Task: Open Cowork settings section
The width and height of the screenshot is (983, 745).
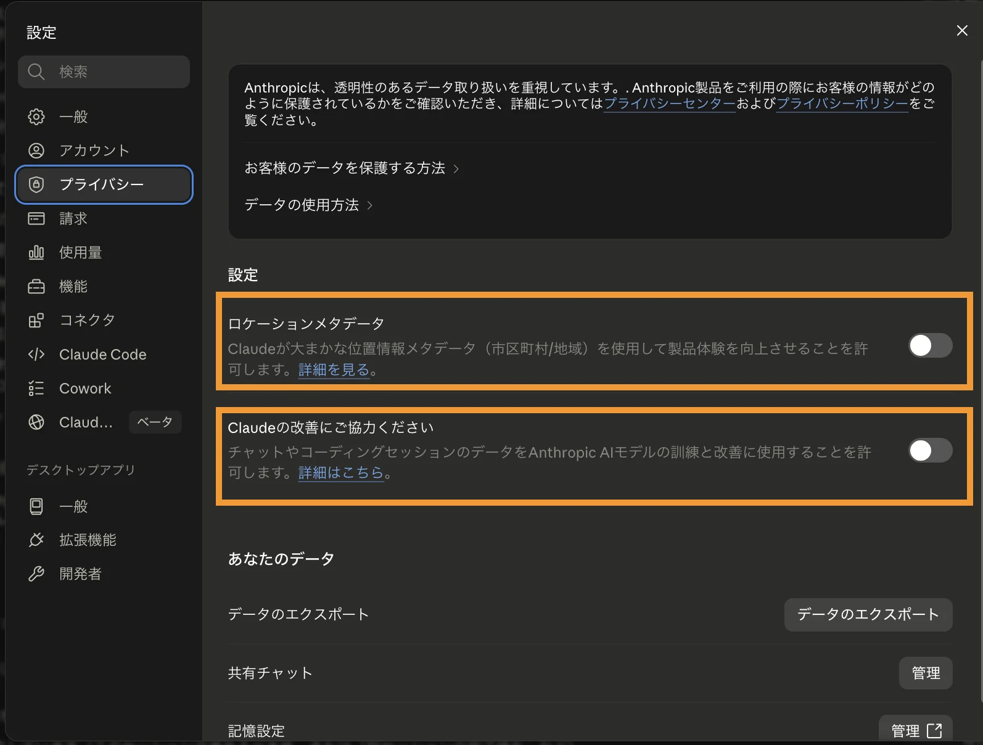Action: [x=104, y=388]
